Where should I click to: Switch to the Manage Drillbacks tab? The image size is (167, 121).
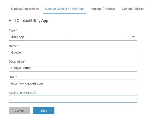click(103, 9)
